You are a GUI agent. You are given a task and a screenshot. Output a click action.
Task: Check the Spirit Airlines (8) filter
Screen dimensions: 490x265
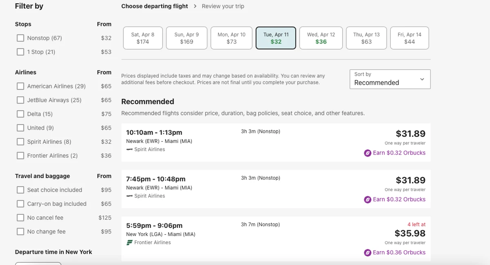pyautogui.click(x=20, y=141)
